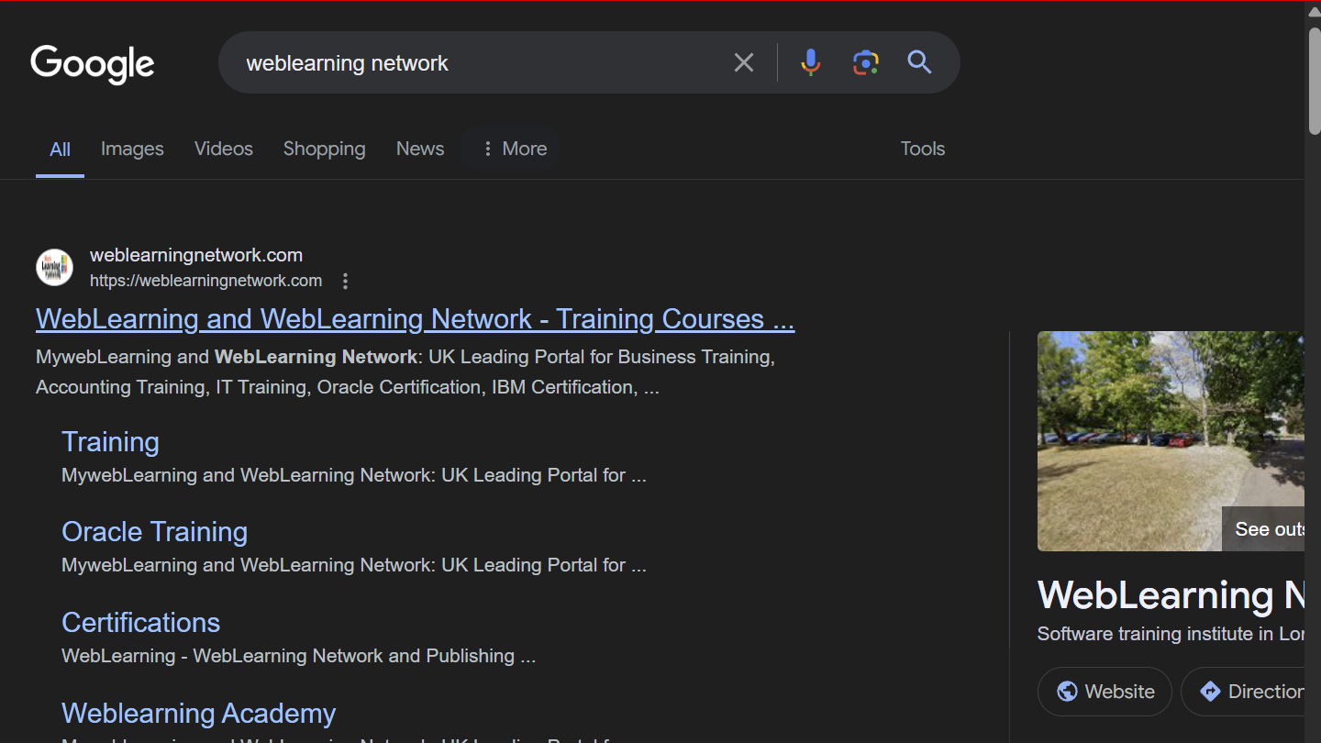The image size is (1321, 743).
Task: Switch to the Videos tab
Action: (x=223, y=149)
